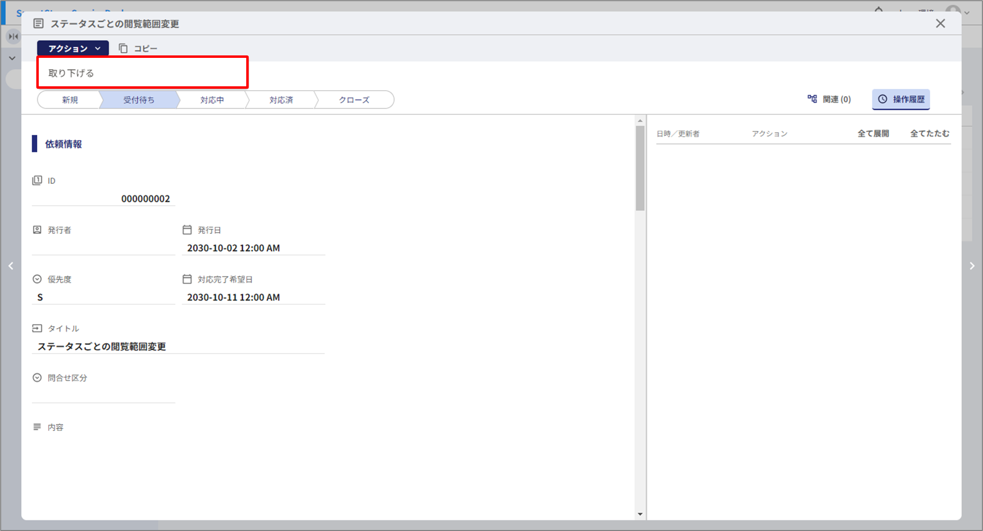Expand chevron below collapse icon on left
Viewport: 983px width, 531px height.
point(12,58)
